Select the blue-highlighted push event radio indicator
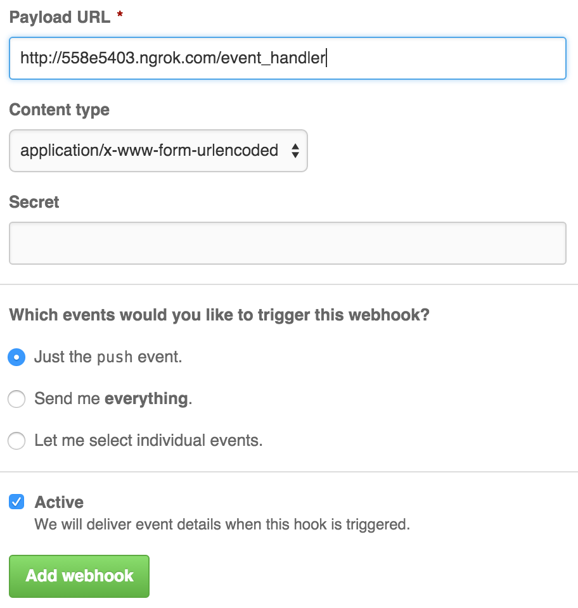 16,357
